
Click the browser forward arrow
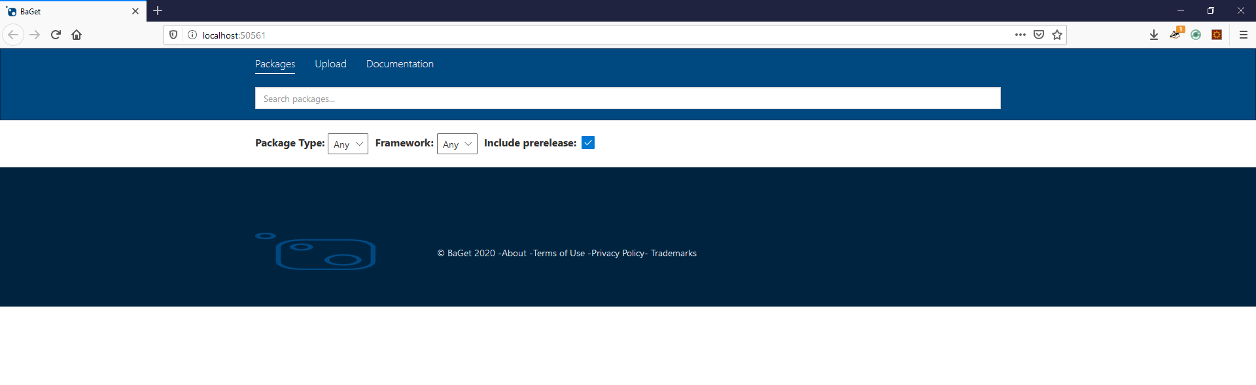click(35, 35)
